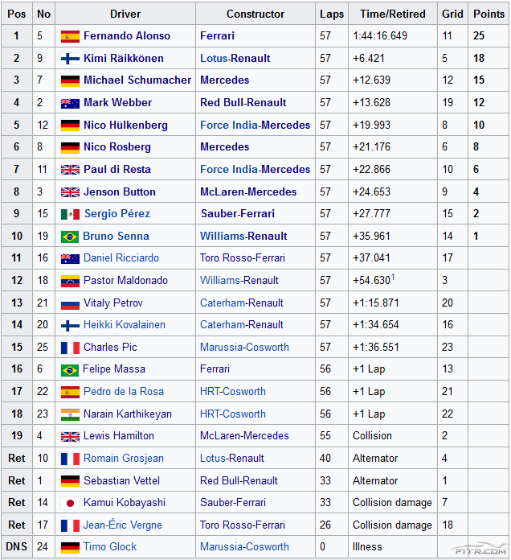
Task: Click the Spanish flag beside Fernando Alonso
Action: coord(70,36)
